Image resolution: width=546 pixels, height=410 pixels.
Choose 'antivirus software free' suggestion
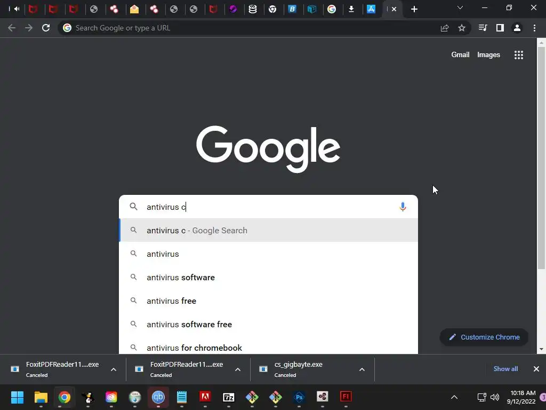[x=268, y=324]
